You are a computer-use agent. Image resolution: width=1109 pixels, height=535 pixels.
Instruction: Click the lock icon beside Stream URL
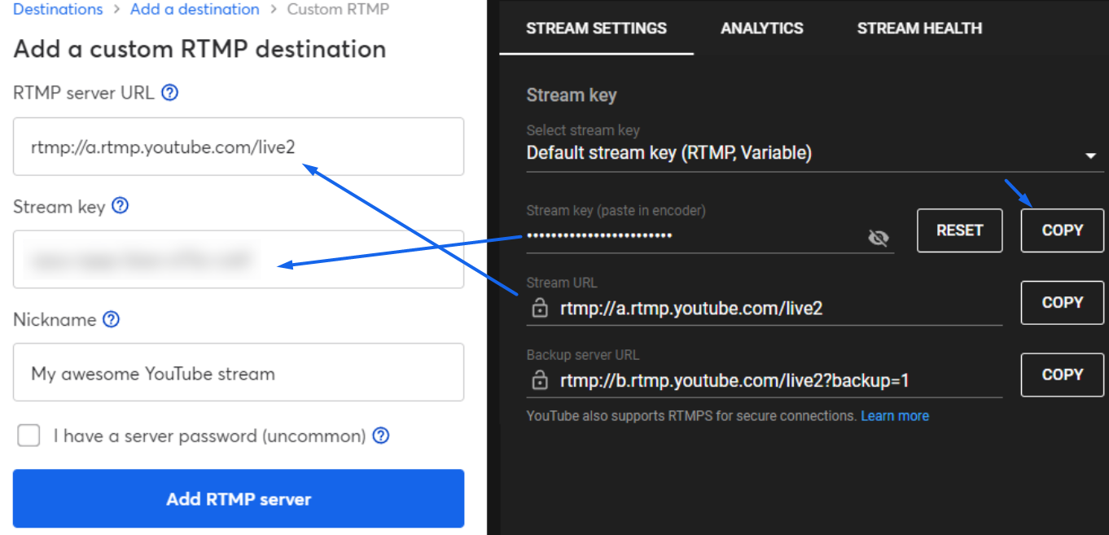click(539, 309)
